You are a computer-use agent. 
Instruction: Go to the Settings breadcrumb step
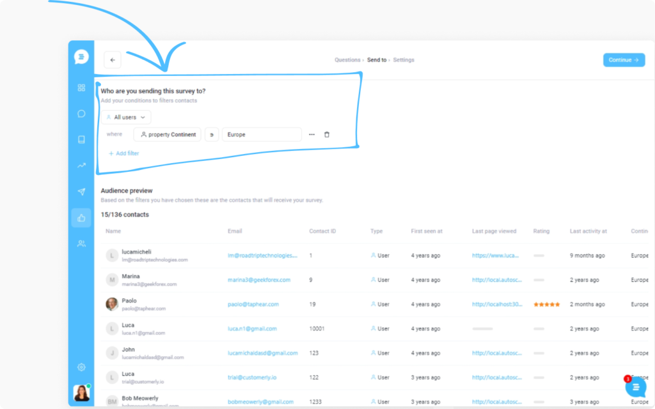[404, 60]
